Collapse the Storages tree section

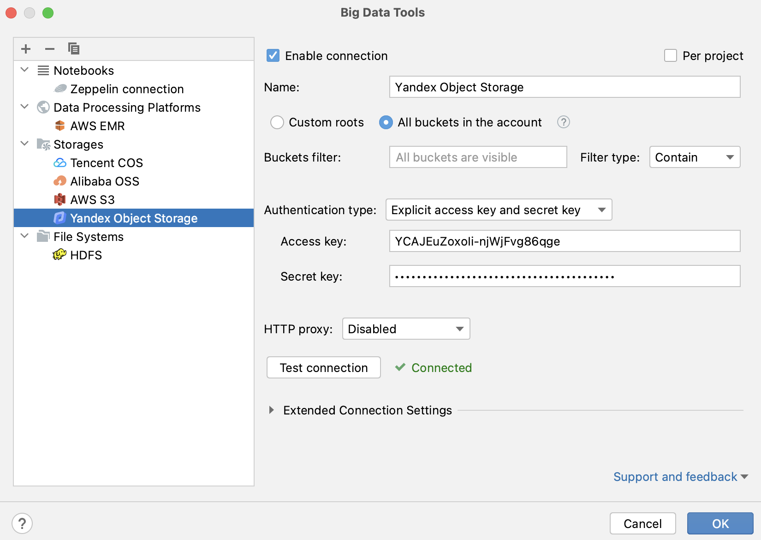pyautogui.click(x=24, y=144)
